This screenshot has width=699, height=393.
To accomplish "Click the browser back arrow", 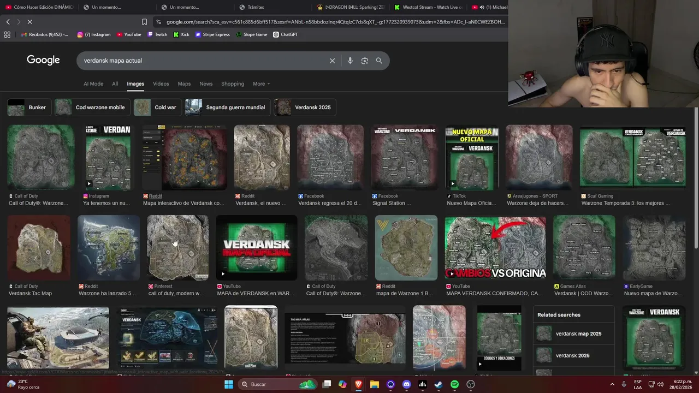I will point(8,22).
